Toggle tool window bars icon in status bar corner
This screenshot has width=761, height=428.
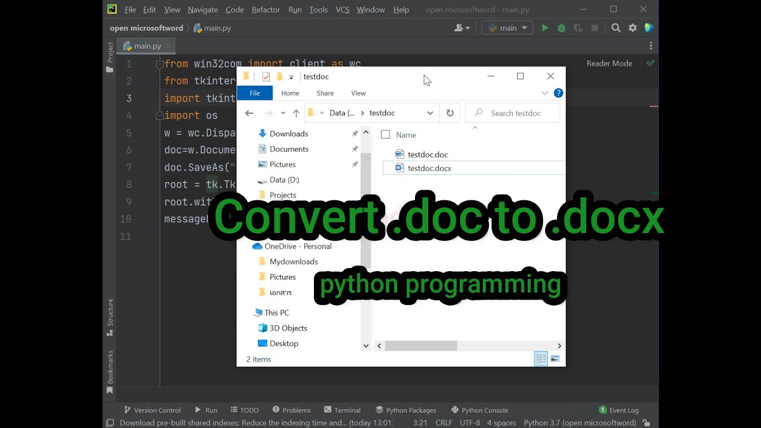pyautogui.click(x=110, y=423)
